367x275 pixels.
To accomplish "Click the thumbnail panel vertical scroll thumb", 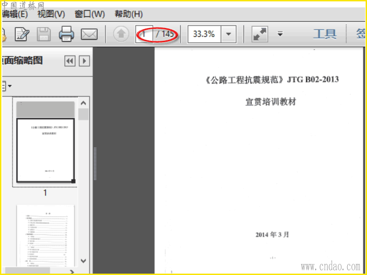I will pyautogui.click(x=83, y=114).
